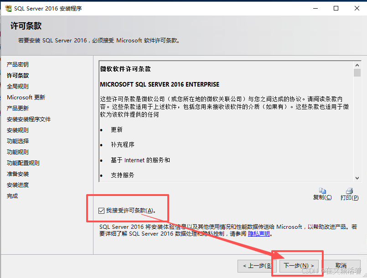367x278 pixels.
Task: Click the 基于 Internet 的服务和 bullet
Action: 140,160
